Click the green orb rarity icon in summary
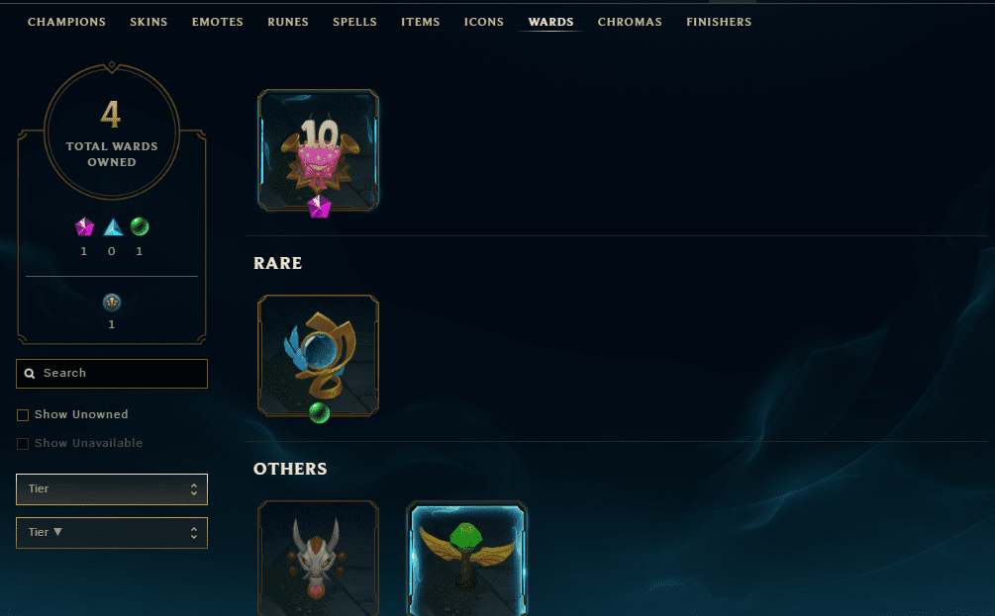Image resolution: width=995 pixels, height=616 pixels. [140, 226]
